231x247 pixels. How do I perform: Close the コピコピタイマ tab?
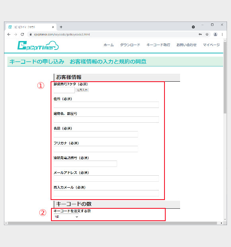[53, 27]
